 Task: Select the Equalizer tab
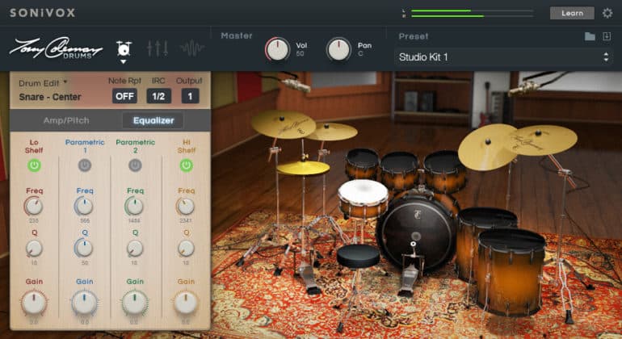point(153,120)
